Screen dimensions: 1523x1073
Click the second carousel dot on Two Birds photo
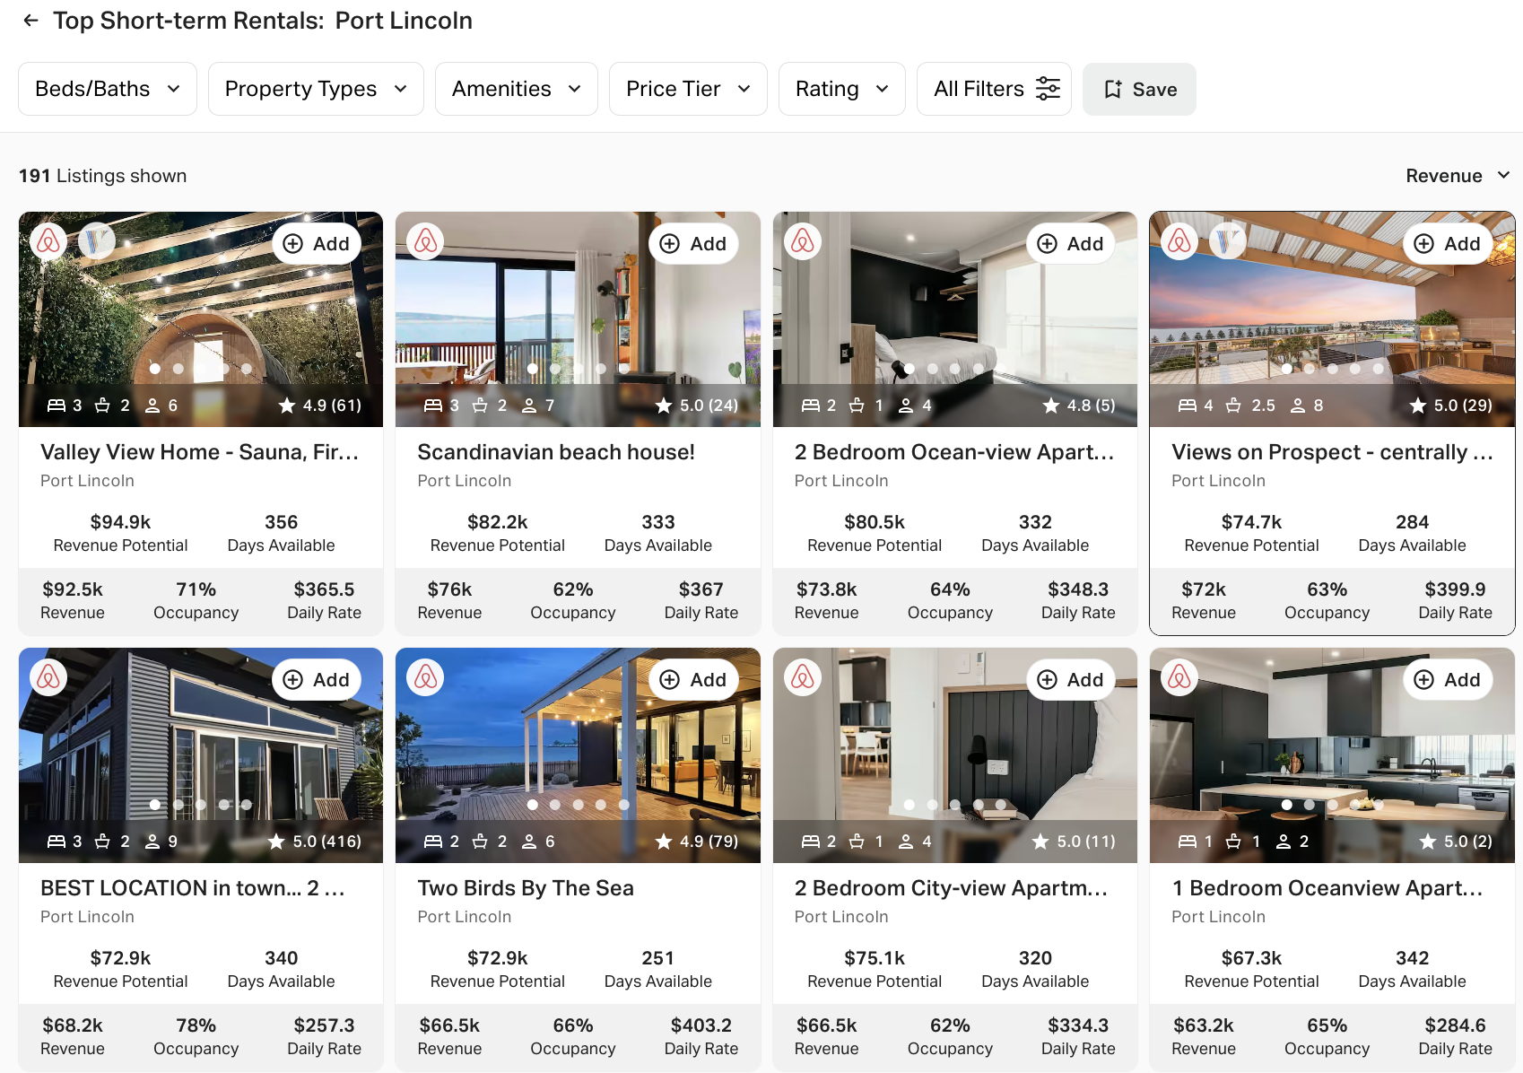pos(555,805)
